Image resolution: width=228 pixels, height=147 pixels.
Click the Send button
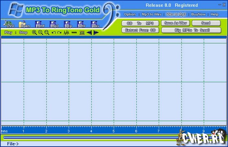pyautogui.click(x=206, y=23)
